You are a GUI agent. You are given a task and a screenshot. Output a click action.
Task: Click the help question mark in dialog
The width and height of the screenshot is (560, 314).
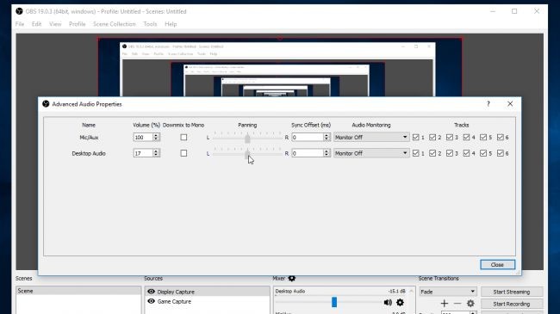click(x=488, y=104)
